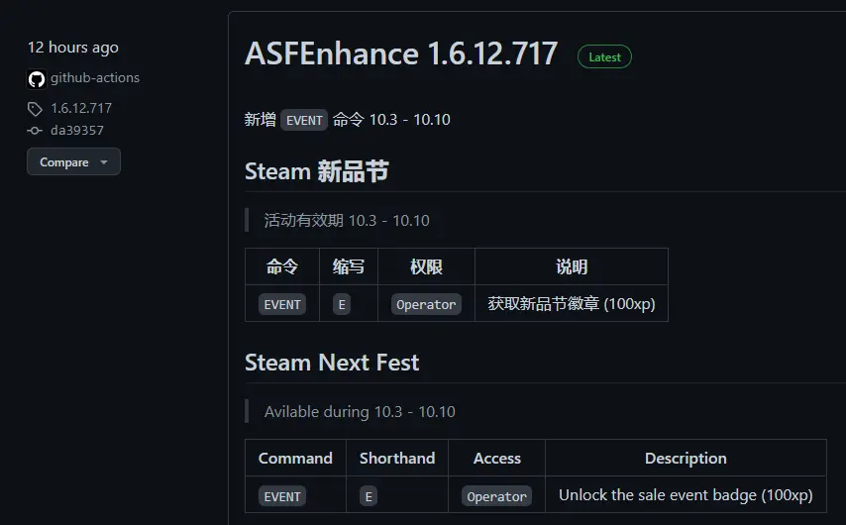
Task: Click Operator in the Access column
Action: pos(496,496)
